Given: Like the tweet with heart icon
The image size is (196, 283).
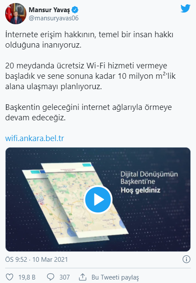Looking at the screenshot, I should (x=10, y=277).
